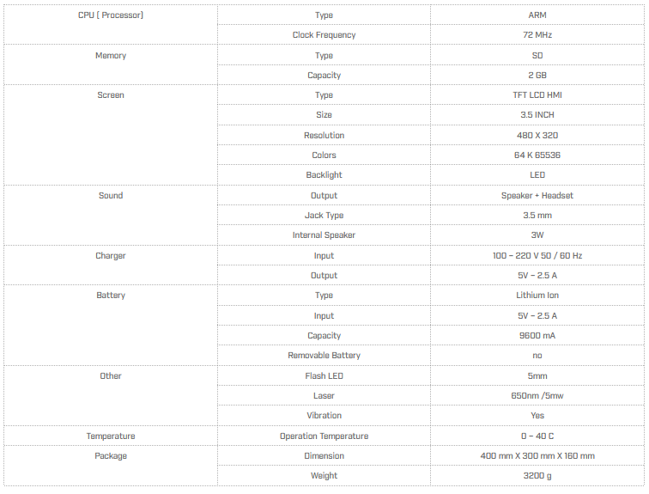Click the "Operation Temperature" row label
Screen dimensions: 649x494
click(x=324, y=436)
